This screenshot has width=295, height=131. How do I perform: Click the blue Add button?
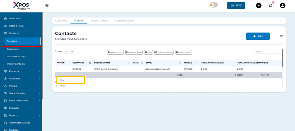pyautogui.click(x=258, y=36)
